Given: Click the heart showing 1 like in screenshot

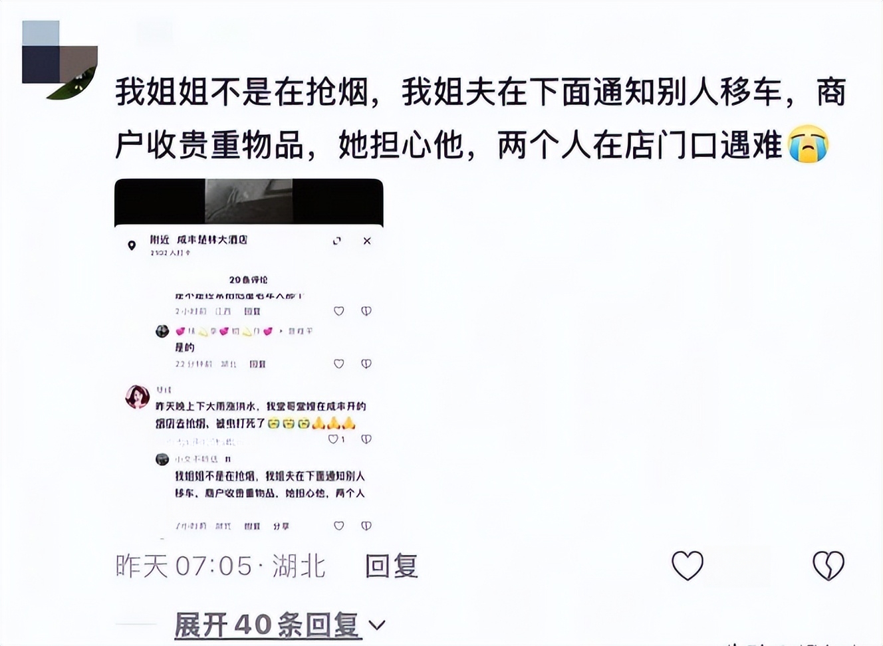Looking at the screenshot, I should tap(336, 439).
